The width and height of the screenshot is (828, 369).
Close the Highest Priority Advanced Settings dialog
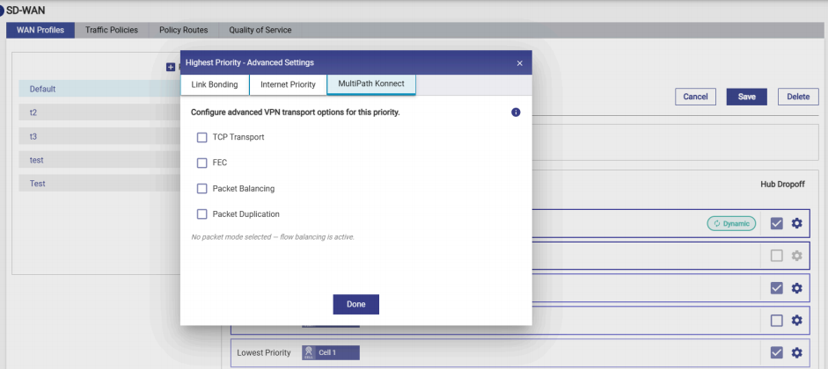(x=520, y=63)
